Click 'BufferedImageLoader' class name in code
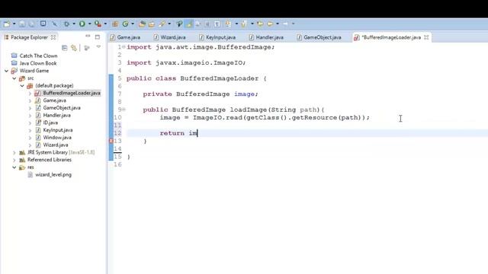This screenshot has height=274, width=488. click(x=219, y=78)
